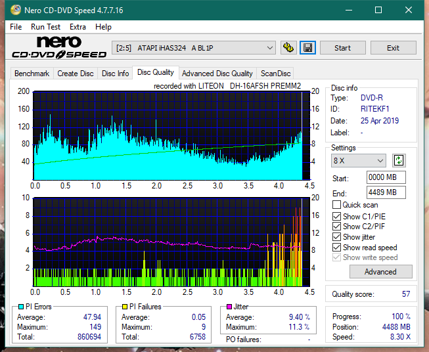Screen dimensions: 429x352
Task: Switch to the Disc Info tab
Action: [x=115, y=74]
